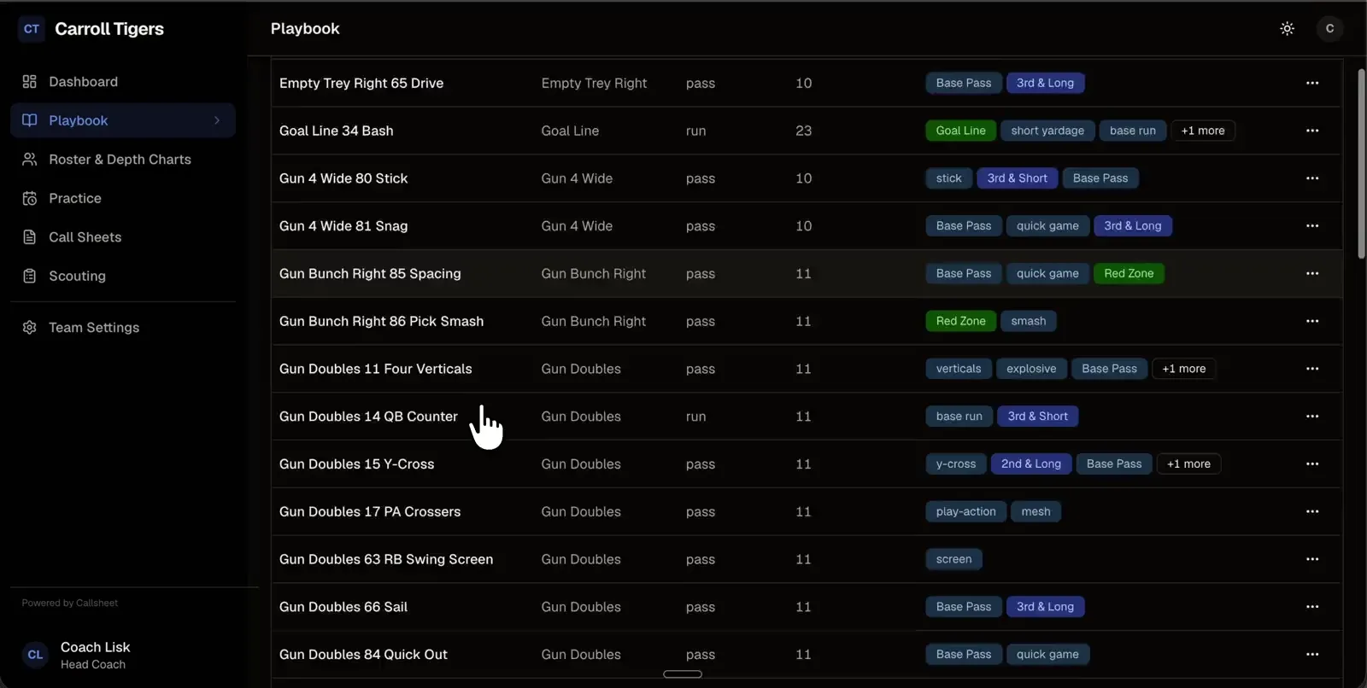Expand '+1 more' tags on Goal Line 34 Bash
The width and height of the screenshot is (1367, 688).
click(x=1203, y=131)
